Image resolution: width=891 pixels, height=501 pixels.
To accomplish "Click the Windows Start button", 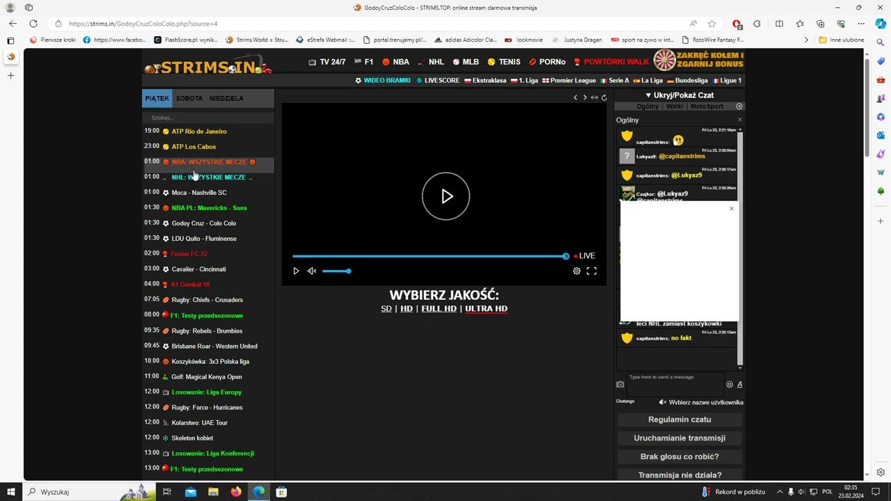I will click(x=10, y=492).
